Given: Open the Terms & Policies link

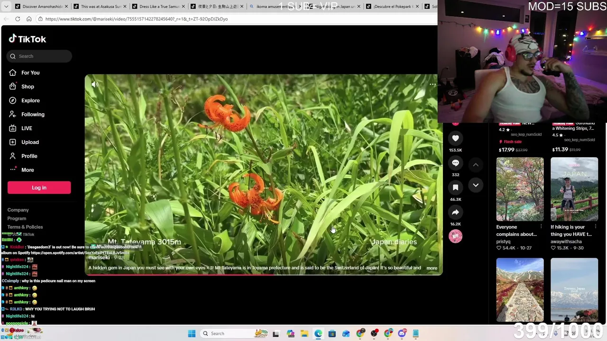Looking at the screenshot, I should coord(25,227).
